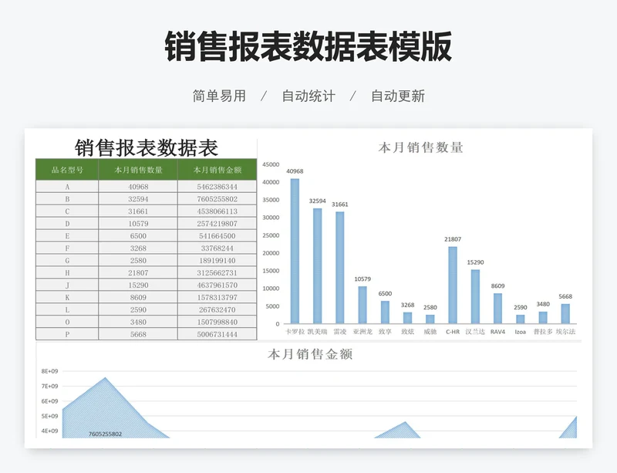The image size is (617, 473).
Task: Click quantity cell 10579 in table row D
Action: pyautogui.click(x=138, y=223)
